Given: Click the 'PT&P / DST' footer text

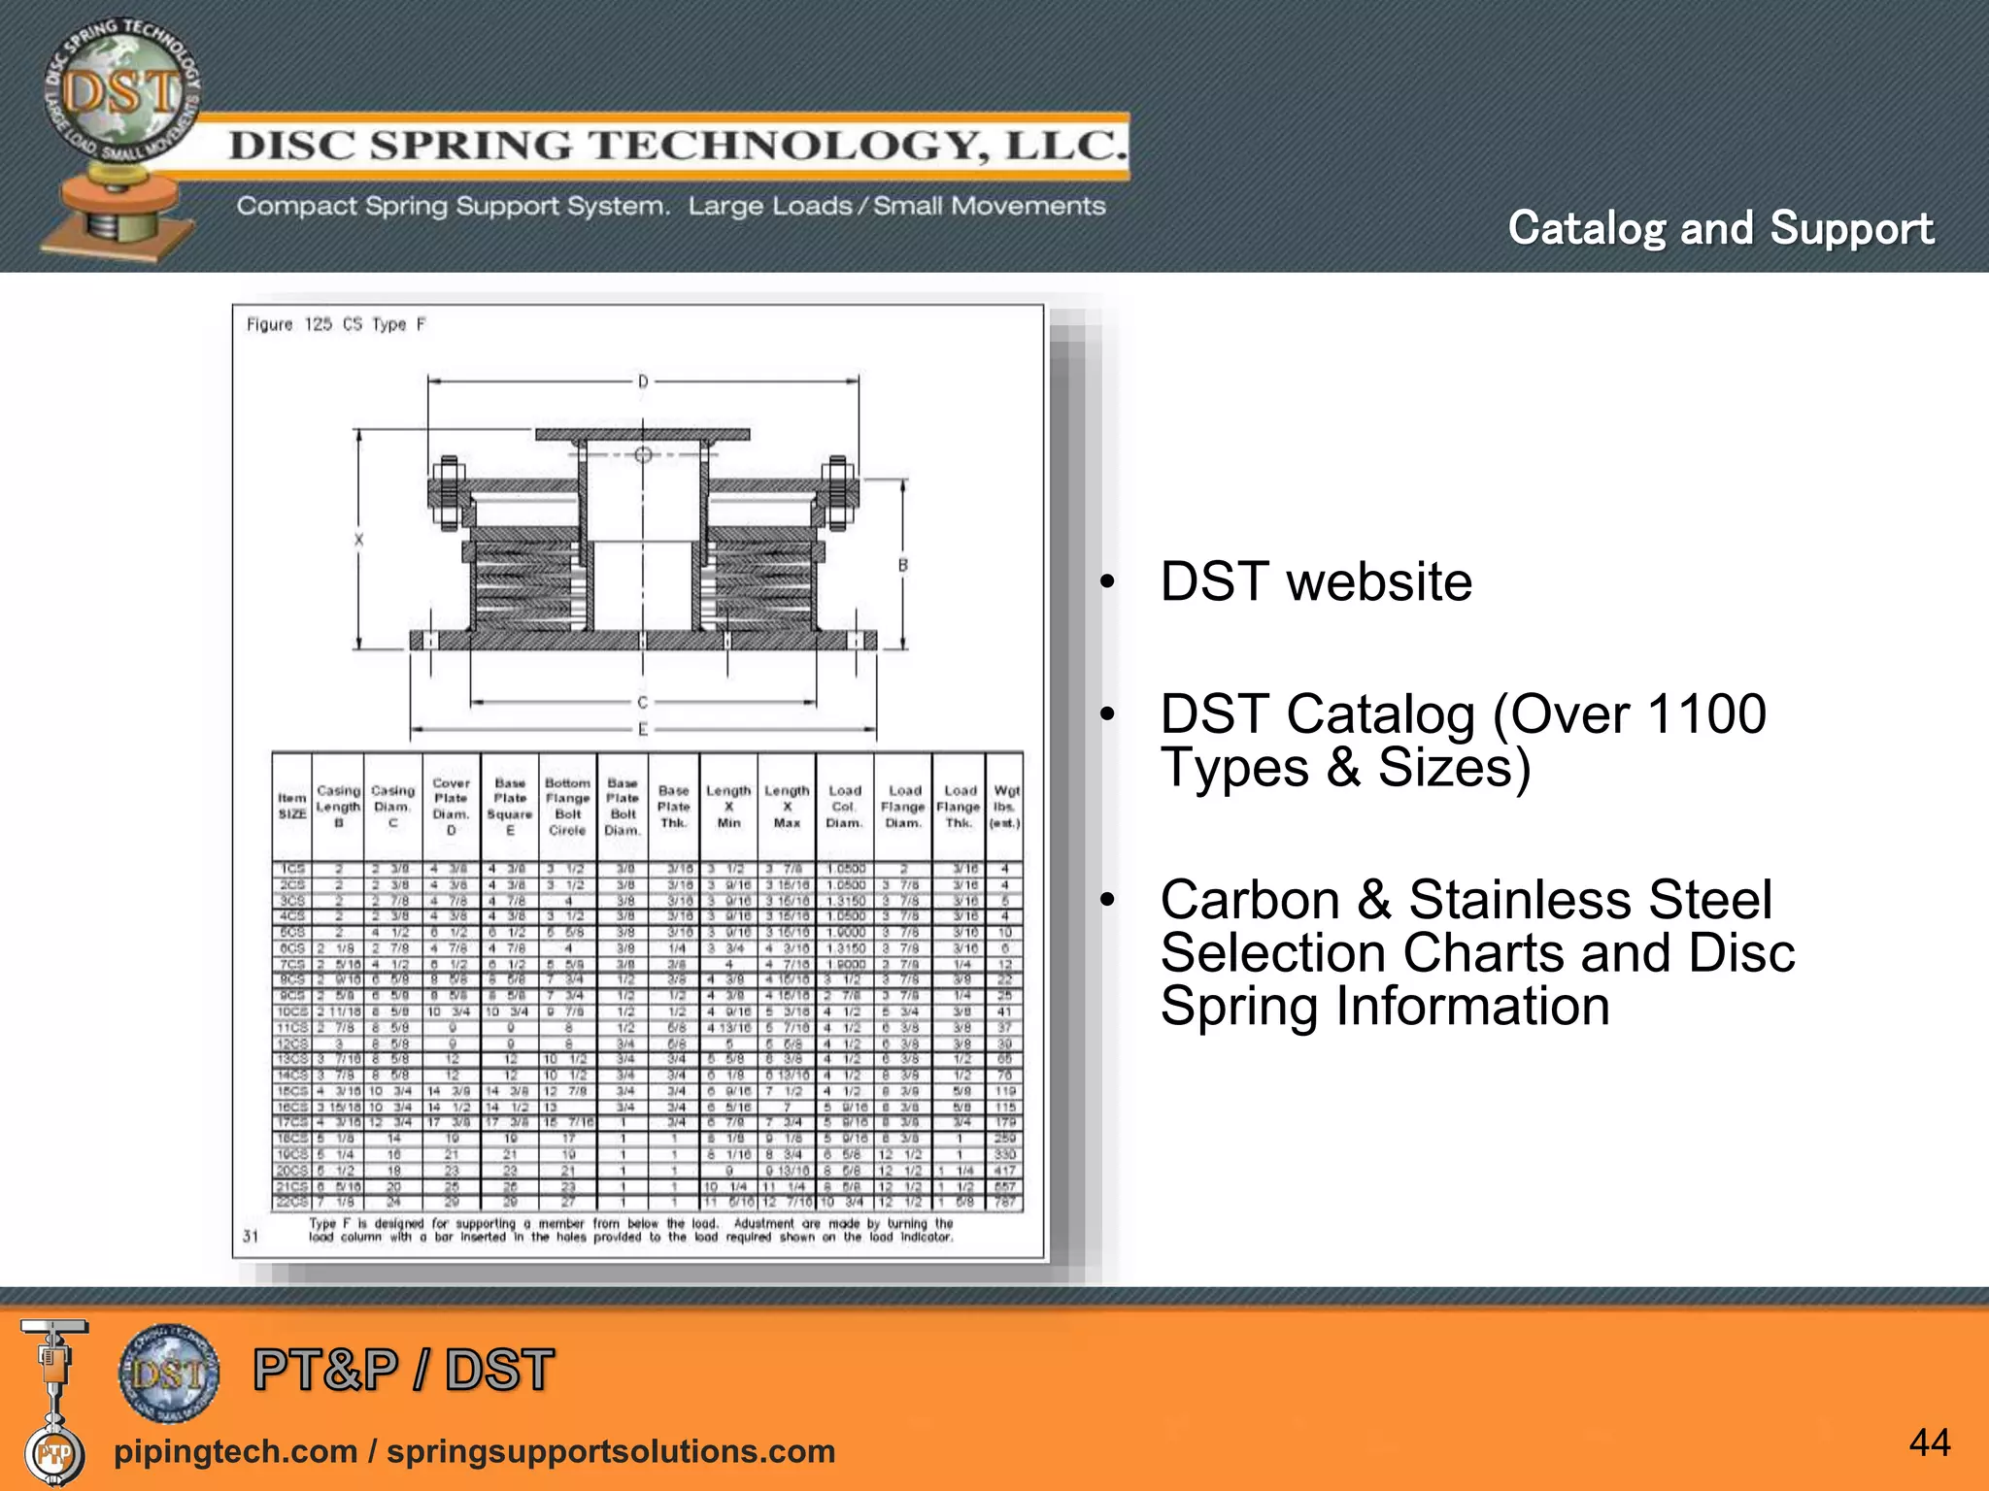Looking at the screenshot, I should pyautogui.click(x=404, y=1371).
